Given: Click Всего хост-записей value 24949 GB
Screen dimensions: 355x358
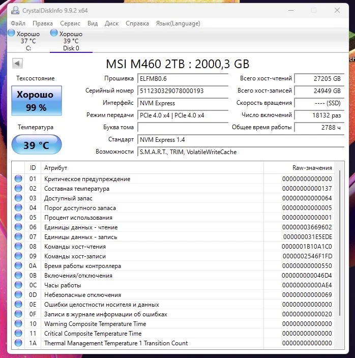Looking at the screenshot, I should coord(319,91).
